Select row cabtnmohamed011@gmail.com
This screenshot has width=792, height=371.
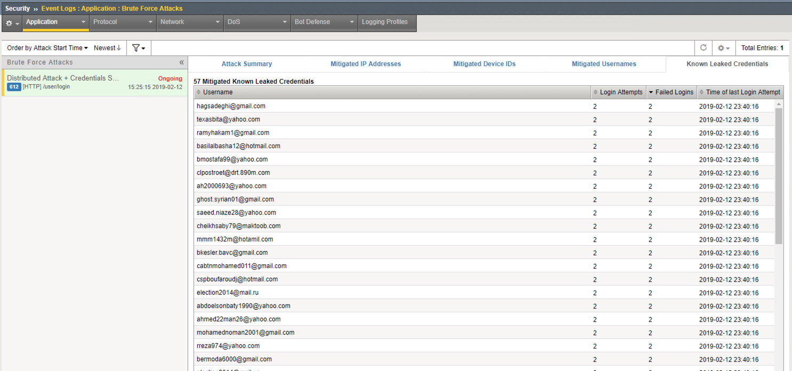click(484, 266)
